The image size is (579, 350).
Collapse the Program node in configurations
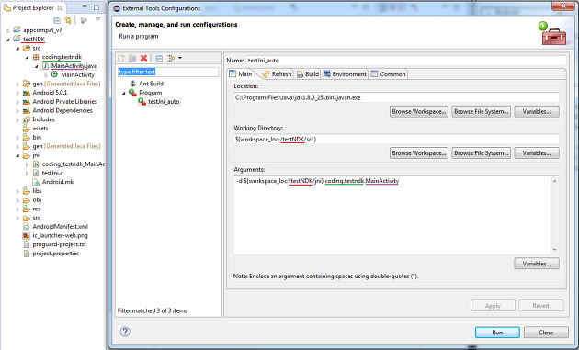[x=124, y=93]
